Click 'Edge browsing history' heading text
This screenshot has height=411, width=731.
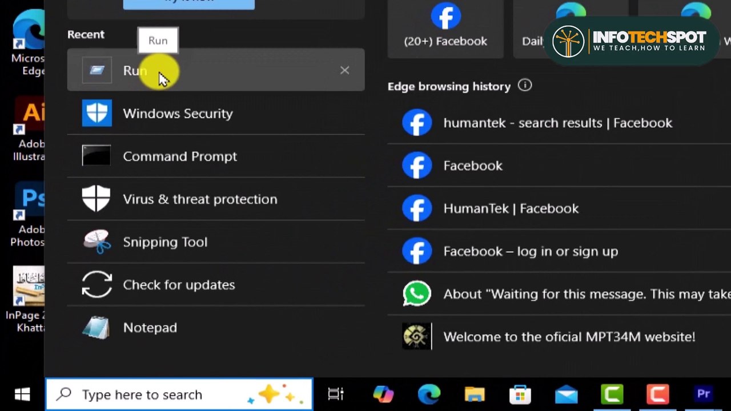click(449, 86)
